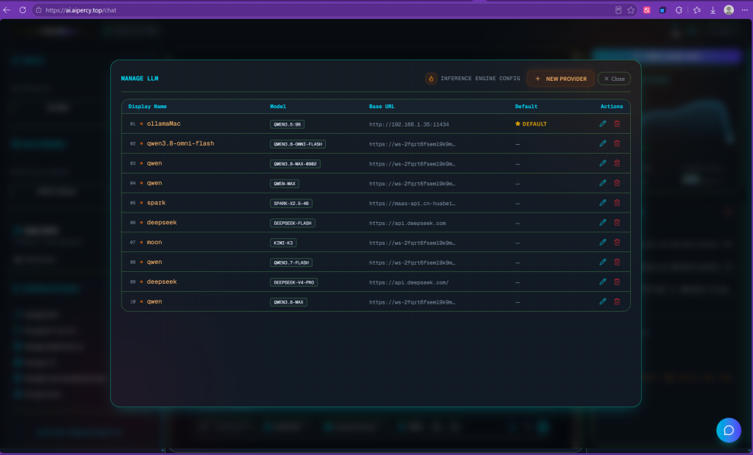Click the QWEN3.8-OMNI-FLASH model badge
Viewport: 753px width, 455px height.
[298, 144]
